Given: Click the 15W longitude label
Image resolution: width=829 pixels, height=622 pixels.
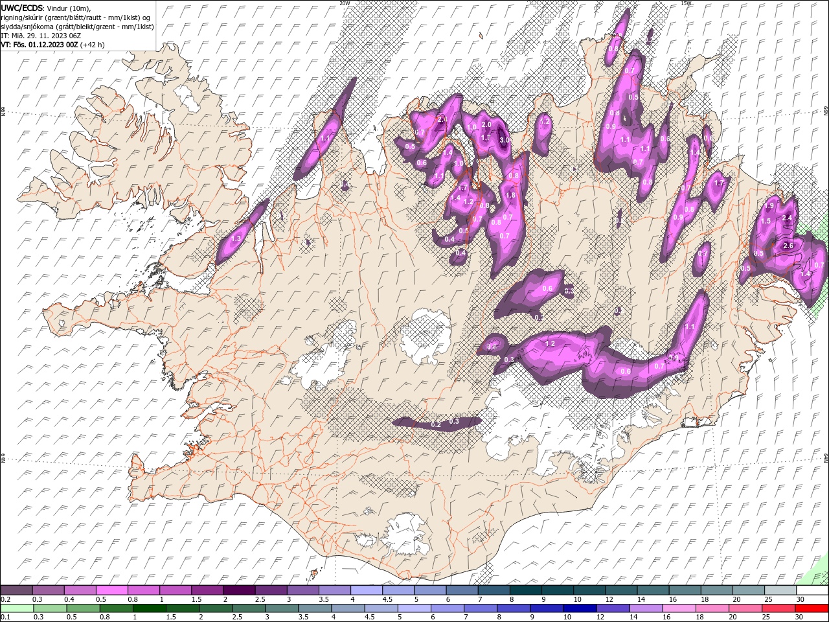Looking at the screenshot, I should point(685,3).
